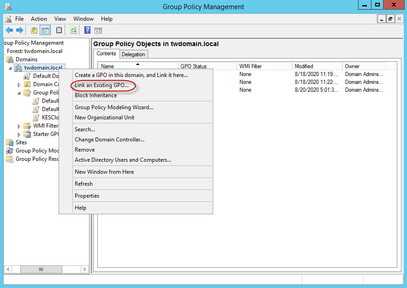Image resolution: width=407 pixels, height=288 pixels.
Task: Toggle the console tree using its toolbar icon
Action: click(44, 30)
